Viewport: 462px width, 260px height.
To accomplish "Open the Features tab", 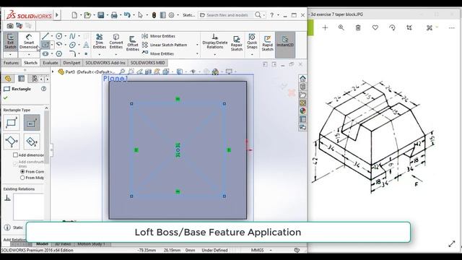I will 12,63.
